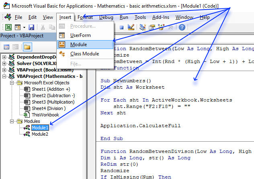
Task: Select Sheet4 (Division ) in the tree
Action: [x=49, y=108]
